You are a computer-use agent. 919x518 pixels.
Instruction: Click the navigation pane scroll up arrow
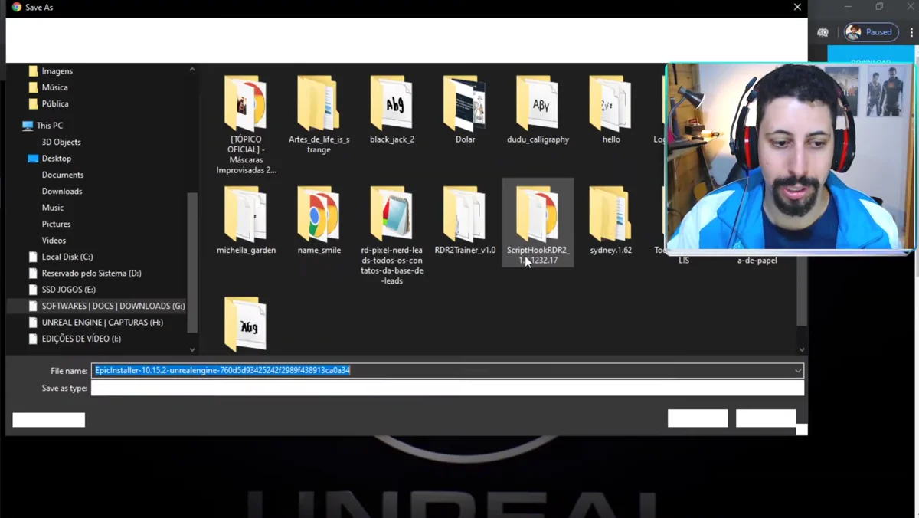click(x=192, y=70)
